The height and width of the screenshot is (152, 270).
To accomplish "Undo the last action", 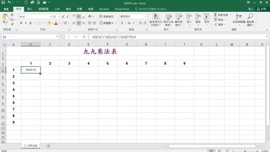I will 9,3.
